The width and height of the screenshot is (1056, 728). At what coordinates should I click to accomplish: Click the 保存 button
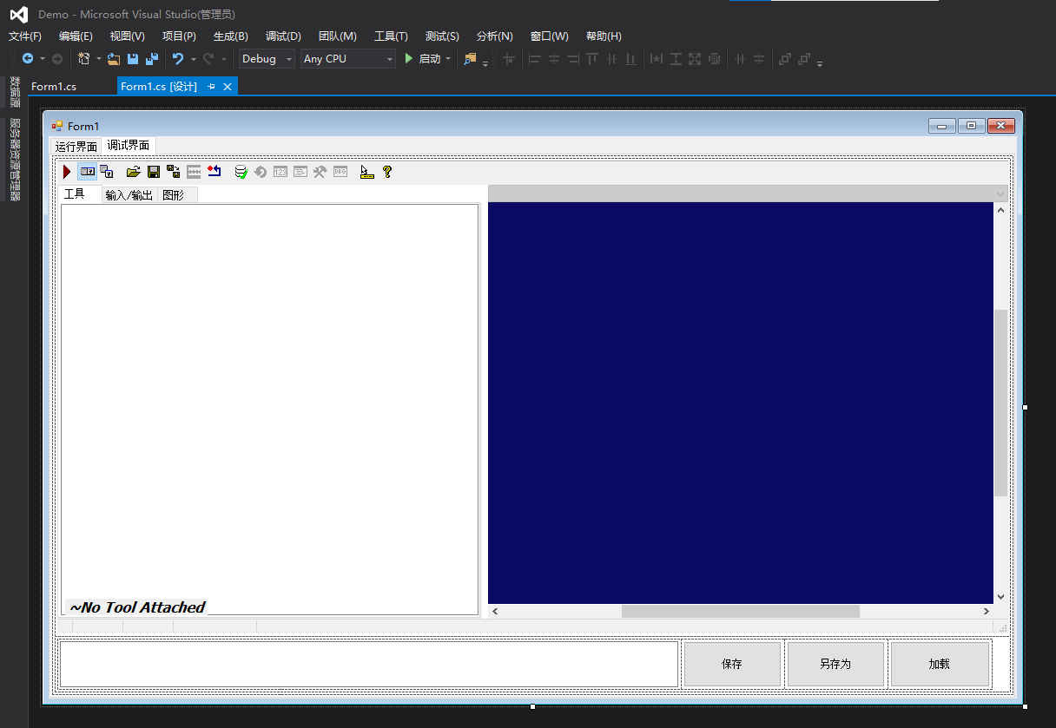click(x=732, y=664)
